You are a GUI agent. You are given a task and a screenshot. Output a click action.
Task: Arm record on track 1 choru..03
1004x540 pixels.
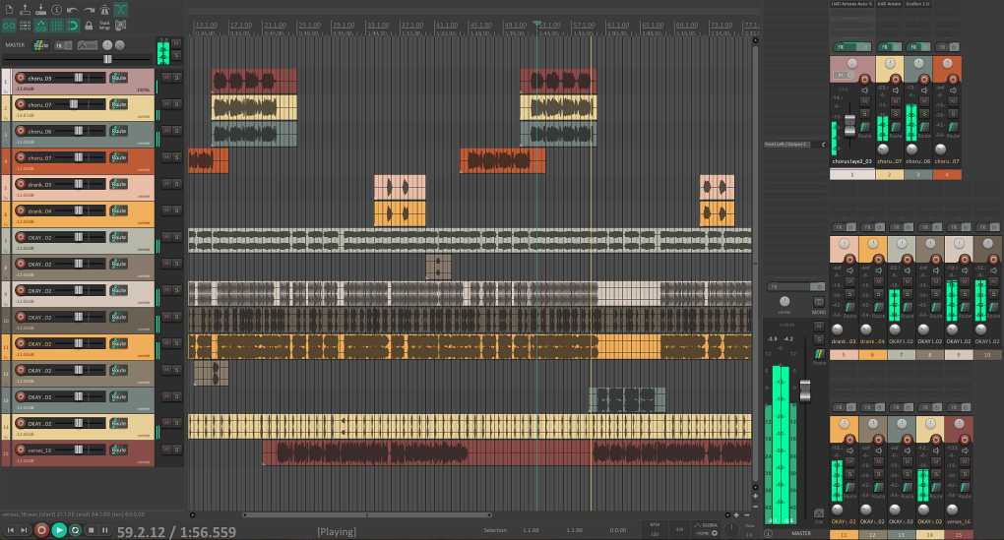click(21, 78)
